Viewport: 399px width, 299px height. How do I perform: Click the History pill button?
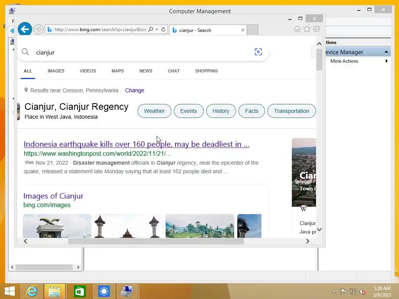(x=221, y=111)
